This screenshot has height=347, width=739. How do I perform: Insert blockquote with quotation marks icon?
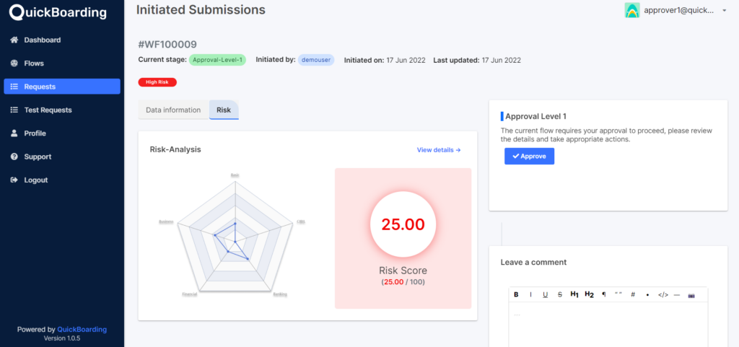pos(618,294)
